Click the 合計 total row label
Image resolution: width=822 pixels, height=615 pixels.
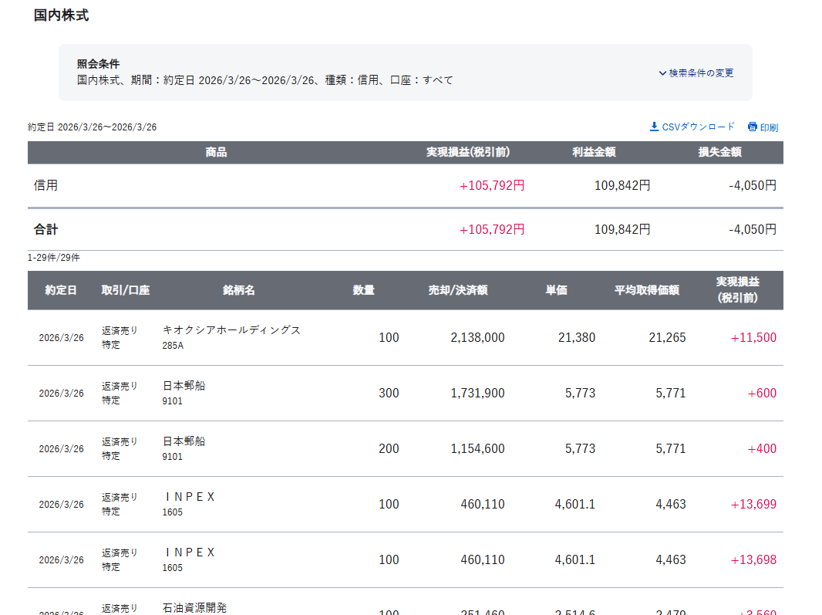point(46,229)
